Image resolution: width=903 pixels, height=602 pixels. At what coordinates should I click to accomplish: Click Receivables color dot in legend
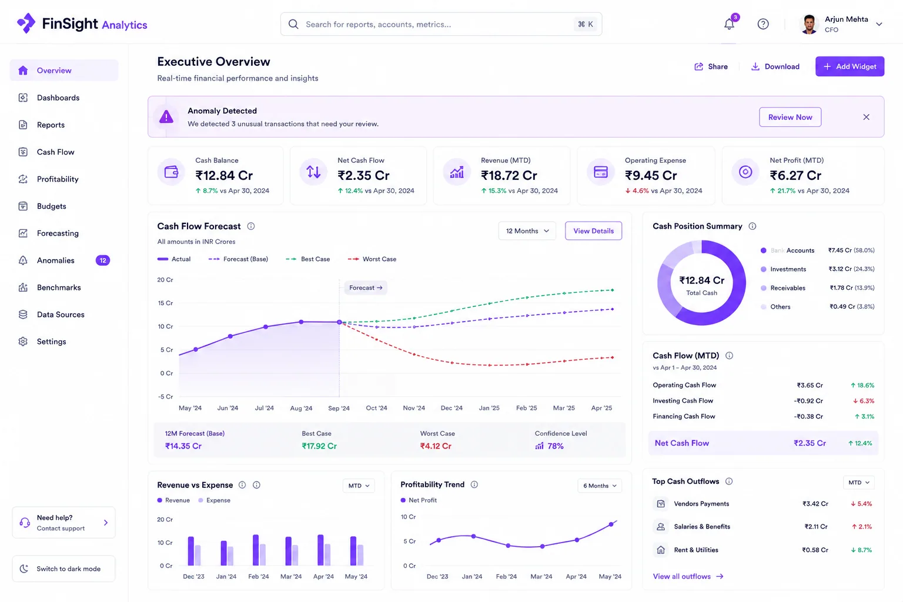pyautogui.click(x=764, y=288)
